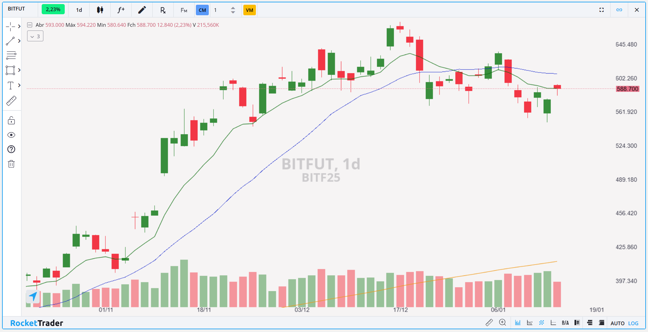Click the blue navigation arrow button on chart
The width and height of the screenshot is (648, 332).
tap(33, 296)
